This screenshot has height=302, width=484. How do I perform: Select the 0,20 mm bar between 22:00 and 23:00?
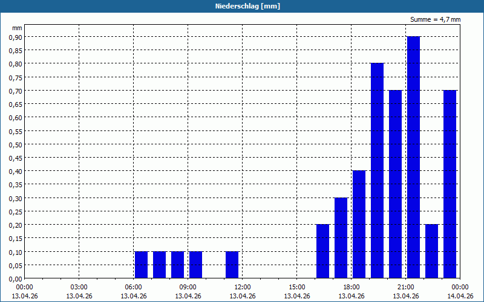pyautogui.click(x=431, y=251)
